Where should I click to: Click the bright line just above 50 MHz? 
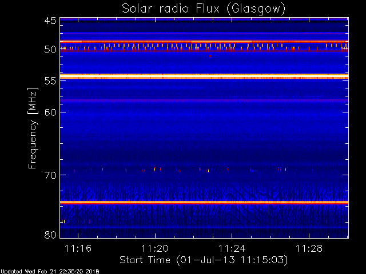point(204,41)
